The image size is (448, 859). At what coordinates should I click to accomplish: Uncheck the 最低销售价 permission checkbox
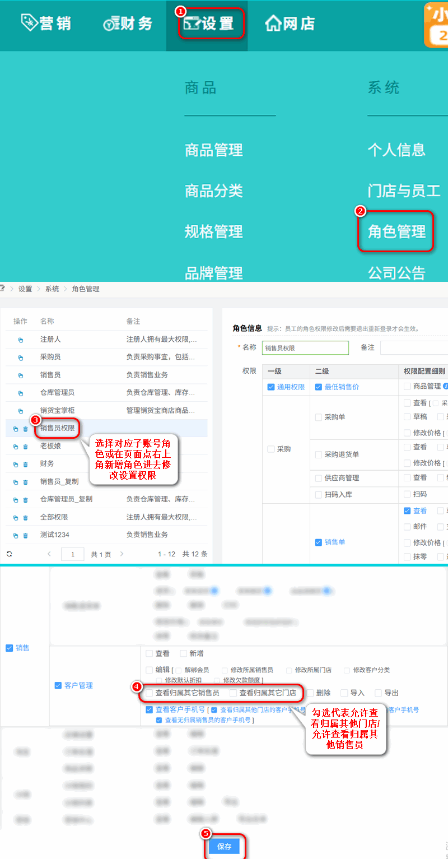click(x=319, y=387)
